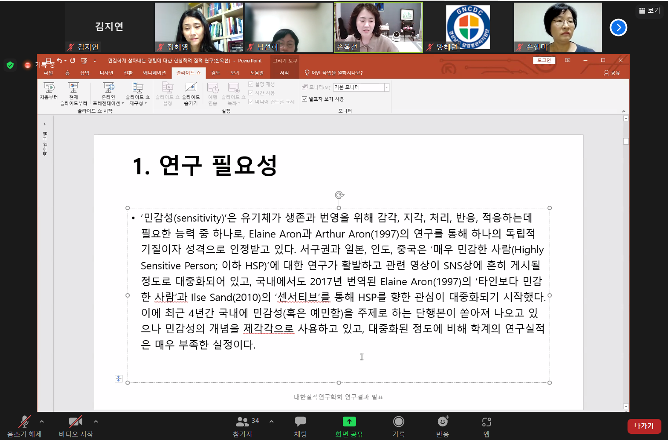
Task: Open transitions (전환) tab
Action: point(128,73)
